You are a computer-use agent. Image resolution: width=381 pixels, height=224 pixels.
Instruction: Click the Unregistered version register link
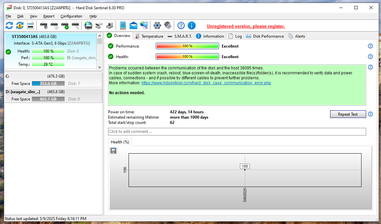point(246,26)
